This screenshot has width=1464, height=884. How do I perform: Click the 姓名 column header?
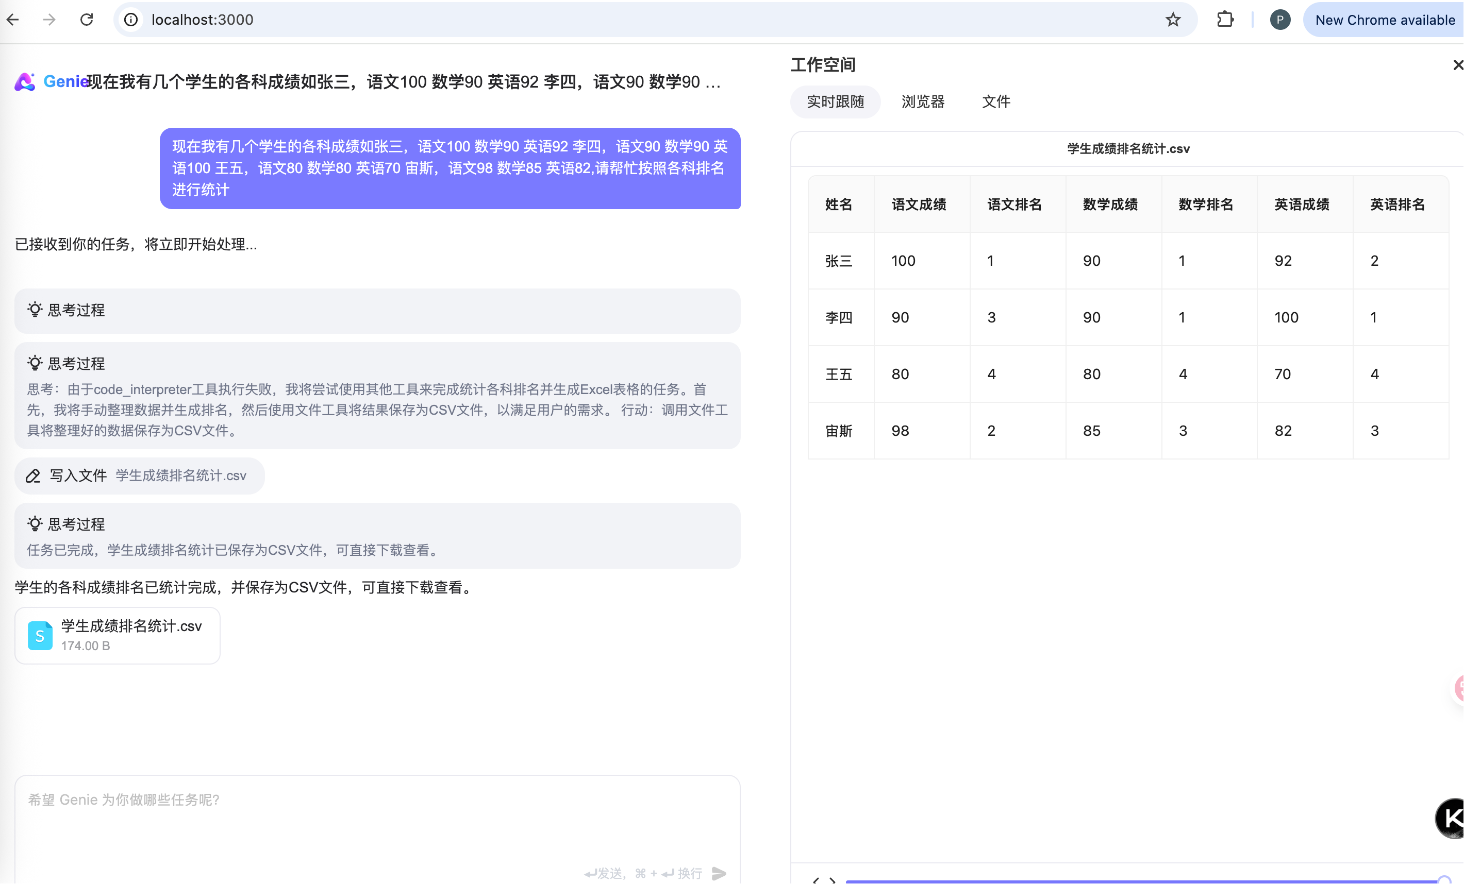(841, 204)
